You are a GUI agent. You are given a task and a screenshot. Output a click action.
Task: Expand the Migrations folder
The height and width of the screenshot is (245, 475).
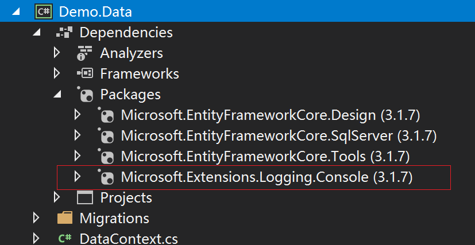coord(36,218)
